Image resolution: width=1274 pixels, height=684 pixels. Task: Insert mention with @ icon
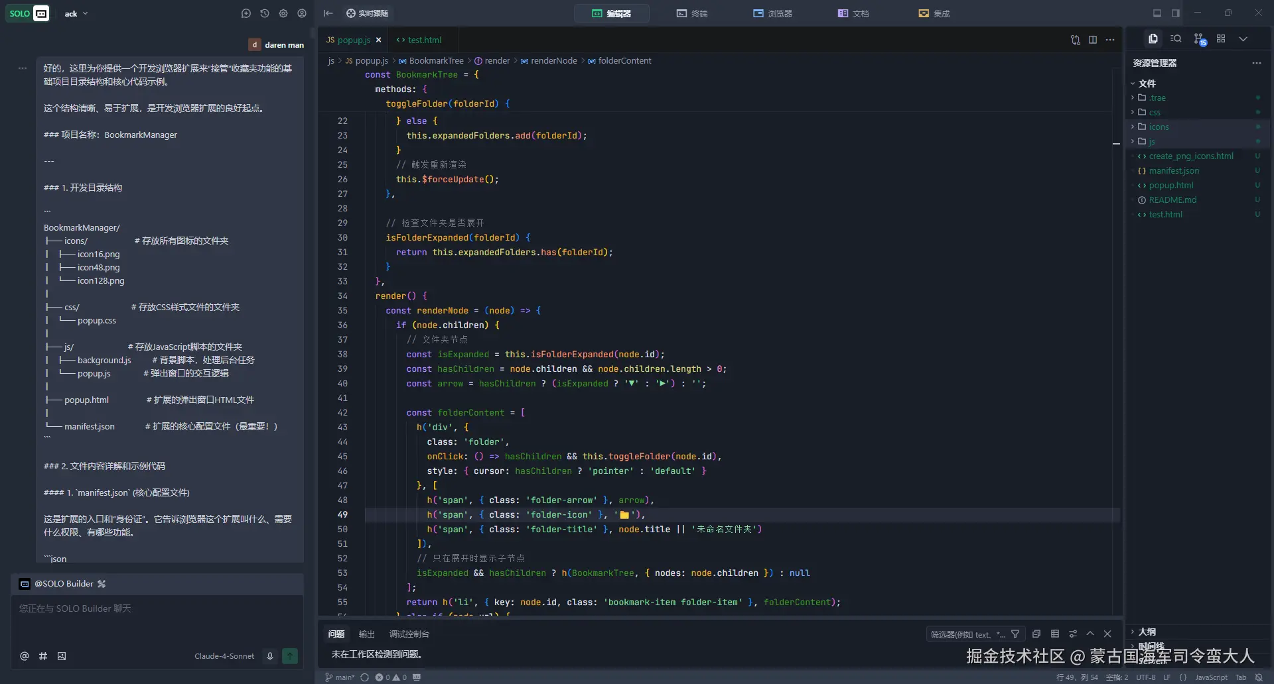(25, 656)
